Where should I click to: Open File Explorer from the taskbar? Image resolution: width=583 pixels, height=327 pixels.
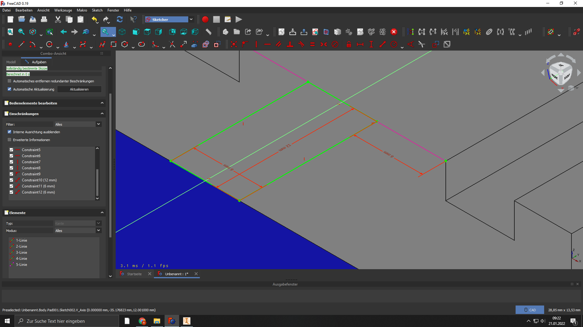click(157, 321)
